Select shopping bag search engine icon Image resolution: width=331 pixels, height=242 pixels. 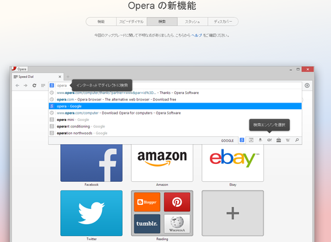[x=279, y=140]
